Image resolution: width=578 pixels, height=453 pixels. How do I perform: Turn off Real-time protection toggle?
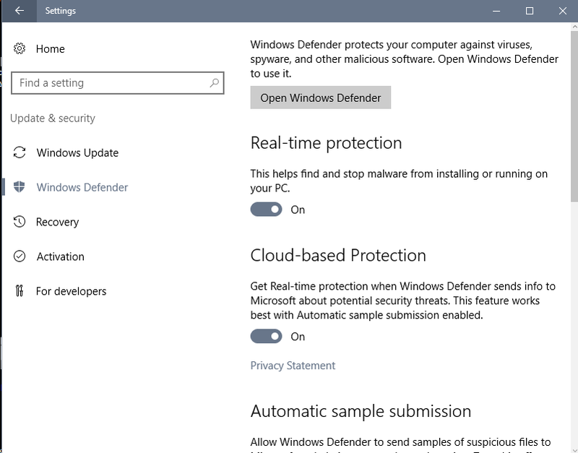[x=266, y=210]
